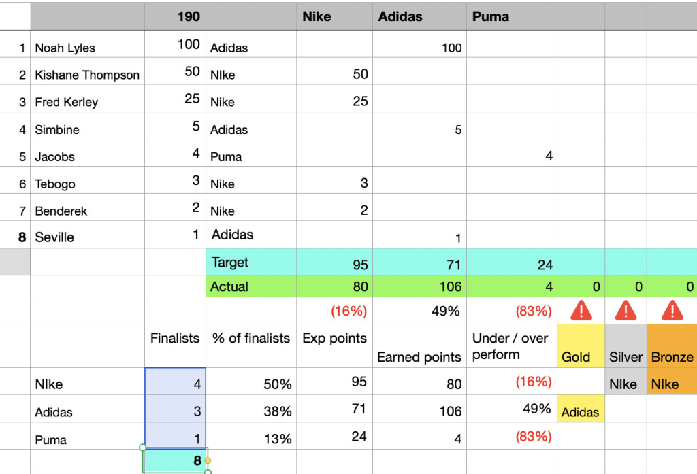697x474 pixels.
Task: Click the yellow Gold header cell
Action: [581, 346]
